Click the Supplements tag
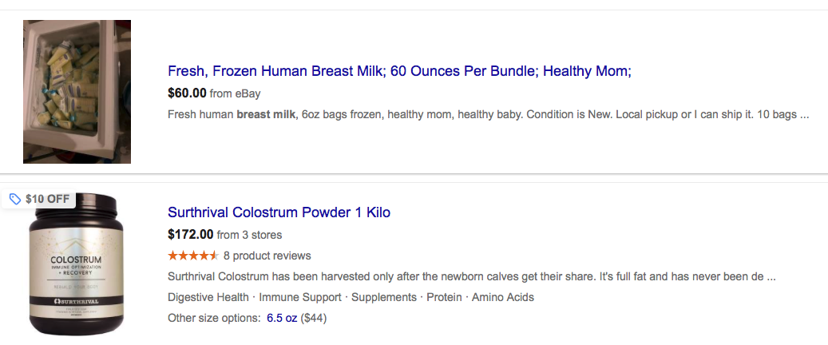The width and height of the screenshot is (828, 345). tap(384, 297)
